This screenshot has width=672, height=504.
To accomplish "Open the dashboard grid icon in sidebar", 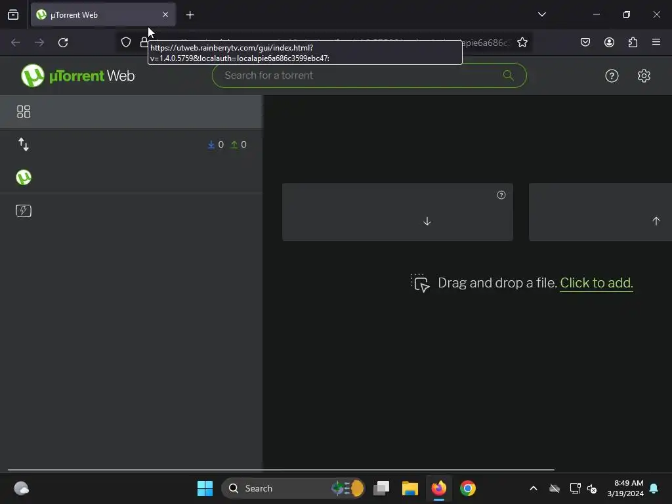I will pos(23,112).
